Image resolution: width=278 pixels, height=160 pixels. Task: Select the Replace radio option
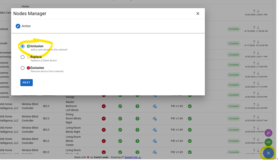(x=23, y=57)
